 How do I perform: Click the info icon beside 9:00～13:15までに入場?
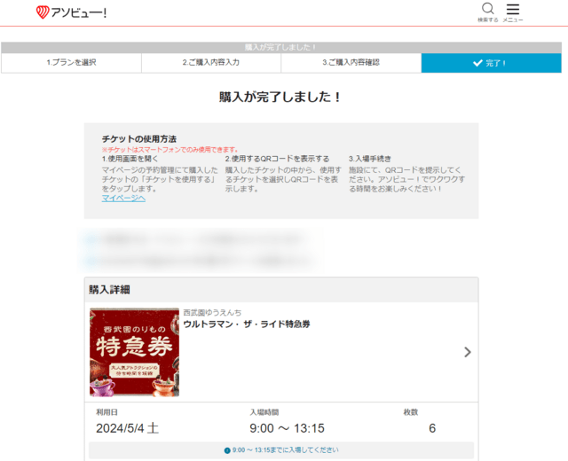(227, 450)
